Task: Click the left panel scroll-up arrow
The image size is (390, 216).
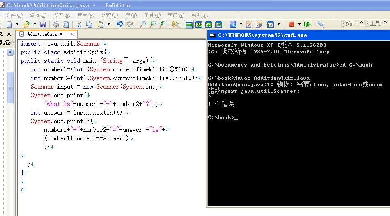Action: pyautogui.click(x=10, y=52)
